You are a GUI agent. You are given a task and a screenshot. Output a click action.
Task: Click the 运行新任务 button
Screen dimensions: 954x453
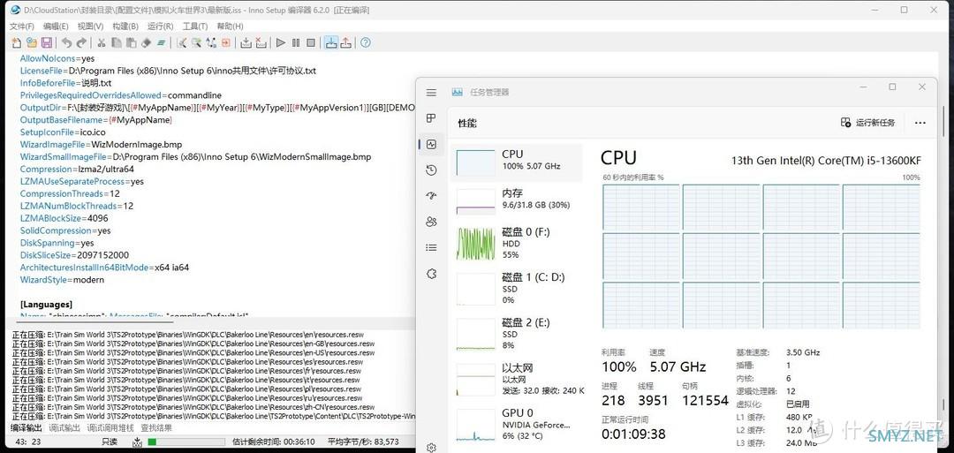point(867,122)
